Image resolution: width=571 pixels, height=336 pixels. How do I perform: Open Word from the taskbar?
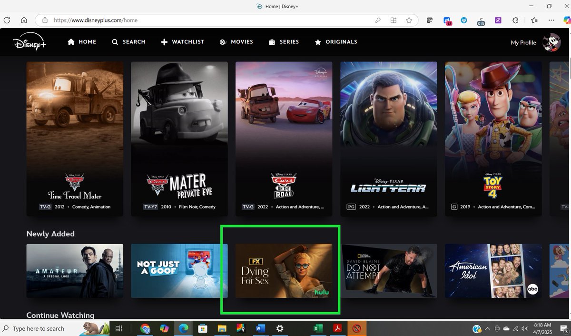click(260, 328)
